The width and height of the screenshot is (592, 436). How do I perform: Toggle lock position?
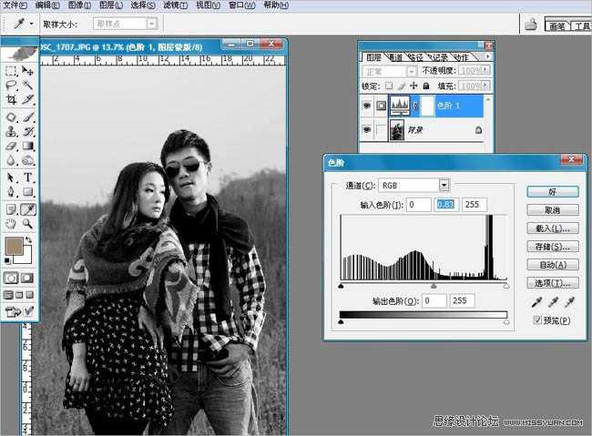[x=413, y=86]
